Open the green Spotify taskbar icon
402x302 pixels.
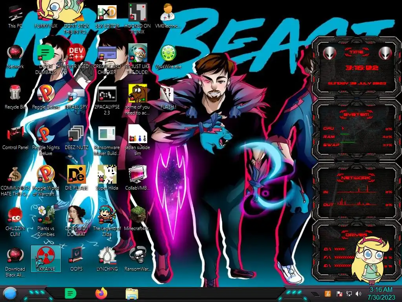70,293
